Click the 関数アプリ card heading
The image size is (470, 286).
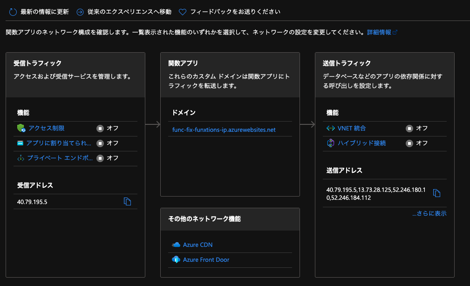(183, 63)
